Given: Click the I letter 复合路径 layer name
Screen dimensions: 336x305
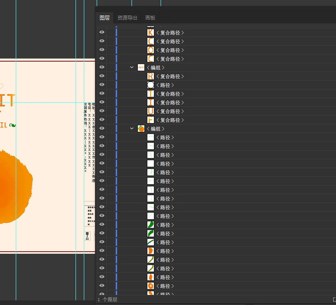Looking at the screenshot, I should (x=170, y=103).
